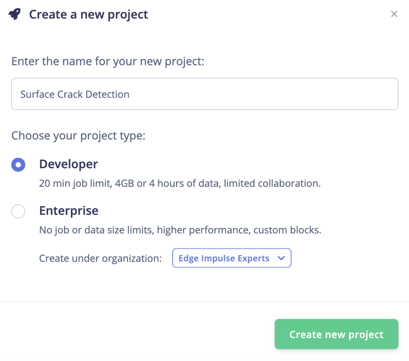Click the 'No job or data size limits' description
409x361 pixels.
pos(180,230)
